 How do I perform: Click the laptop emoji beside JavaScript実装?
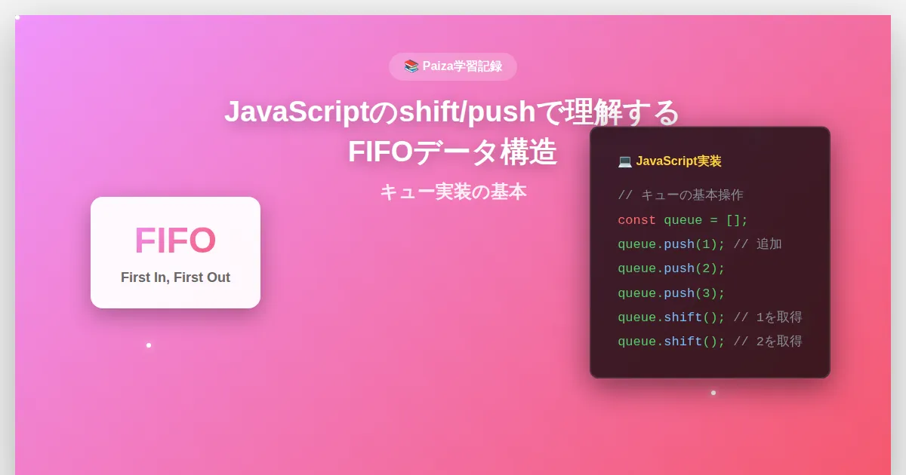[x=624, y=161]
